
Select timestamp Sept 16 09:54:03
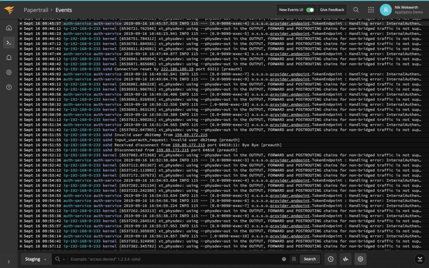pyautogui.click(x=42, y=180)
